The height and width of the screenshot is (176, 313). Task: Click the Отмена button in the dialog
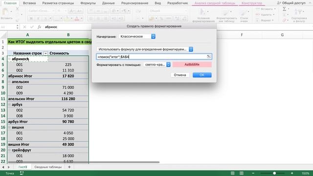pos(180,75)
